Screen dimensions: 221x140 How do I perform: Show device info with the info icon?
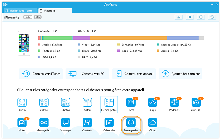click(x=201, y=17)
